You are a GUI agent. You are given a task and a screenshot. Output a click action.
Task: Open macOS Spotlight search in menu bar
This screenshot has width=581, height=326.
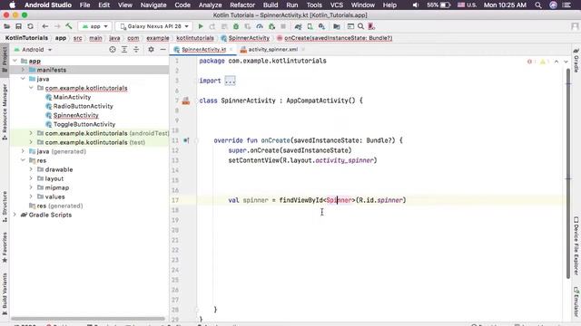(x=538, y=5)
